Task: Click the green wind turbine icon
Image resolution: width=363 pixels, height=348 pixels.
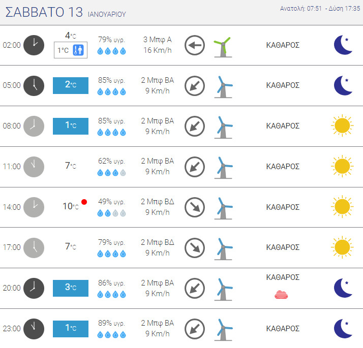Action: [x=223, y=46]
